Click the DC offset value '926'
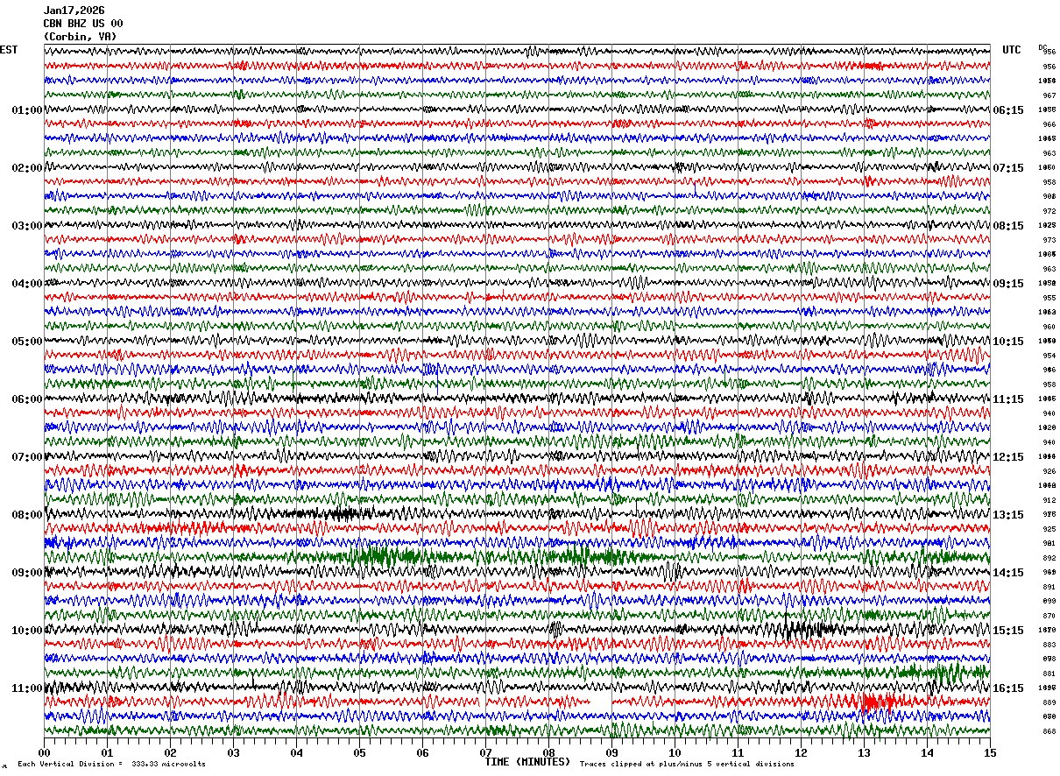 click(1049, 471)
